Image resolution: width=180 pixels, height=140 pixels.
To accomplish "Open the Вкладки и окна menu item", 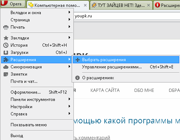I will pos(37,13).
